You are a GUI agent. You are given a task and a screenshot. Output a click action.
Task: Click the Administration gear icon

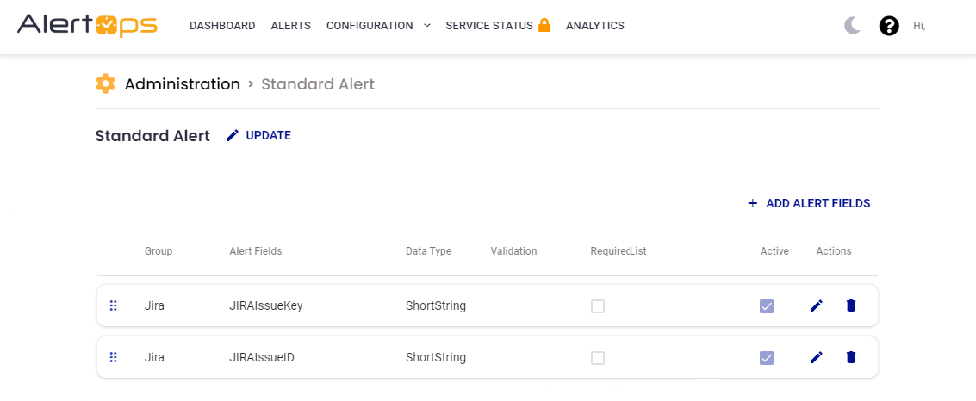[x=105, y=83]
